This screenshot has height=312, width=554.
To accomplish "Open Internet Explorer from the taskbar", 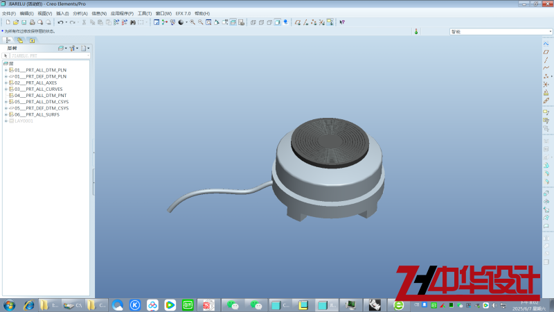I will [x=28, y=305].
